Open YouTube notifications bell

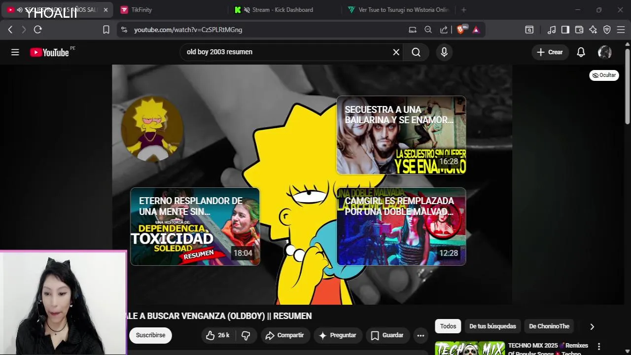581,52
